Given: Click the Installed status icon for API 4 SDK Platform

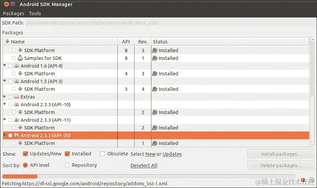Looking at the screenshot, I should point(155,73).
